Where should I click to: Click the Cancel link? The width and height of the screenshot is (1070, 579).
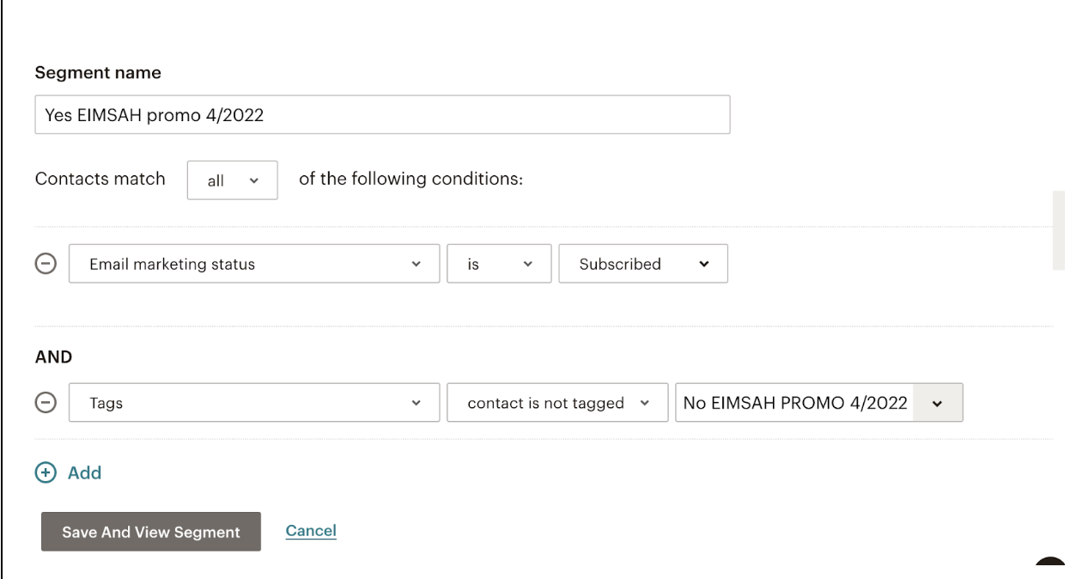(x=311, y=531)
